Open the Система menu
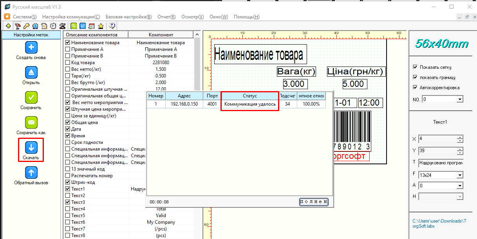477x239 pixels. (25, 17)
